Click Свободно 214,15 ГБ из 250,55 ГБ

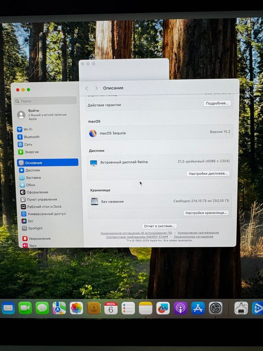click(x=201, y=201)
